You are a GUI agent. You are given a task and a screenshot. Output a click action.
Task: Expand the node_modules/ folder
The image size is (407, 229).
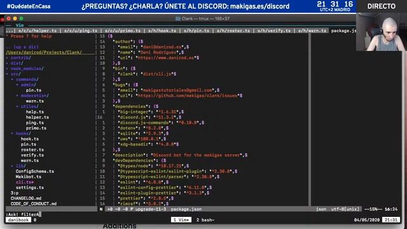pos(27,69)
